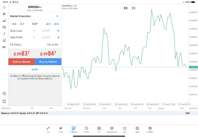
Task: Tap the Stop Loss value field
Action: pyautogui.click(x=46, y=31)
